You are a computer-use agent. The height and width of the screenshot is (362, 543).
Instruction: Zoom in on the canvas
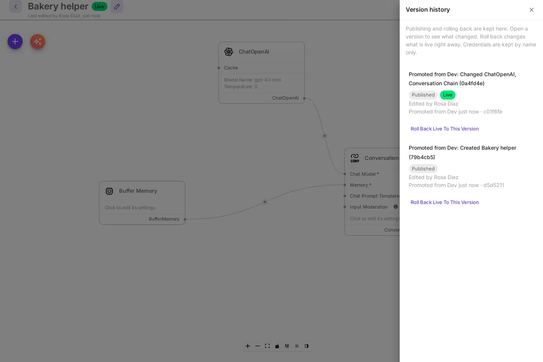coord(248,346)
